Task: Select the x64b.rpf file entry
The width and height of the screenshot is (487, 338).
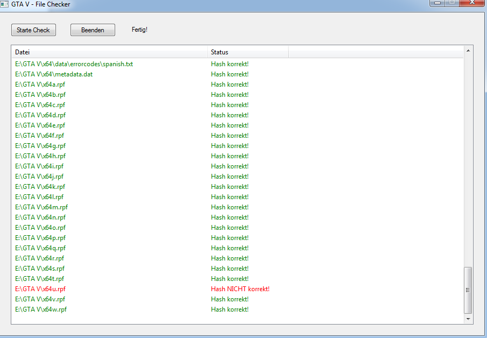Action: point(40,95)
